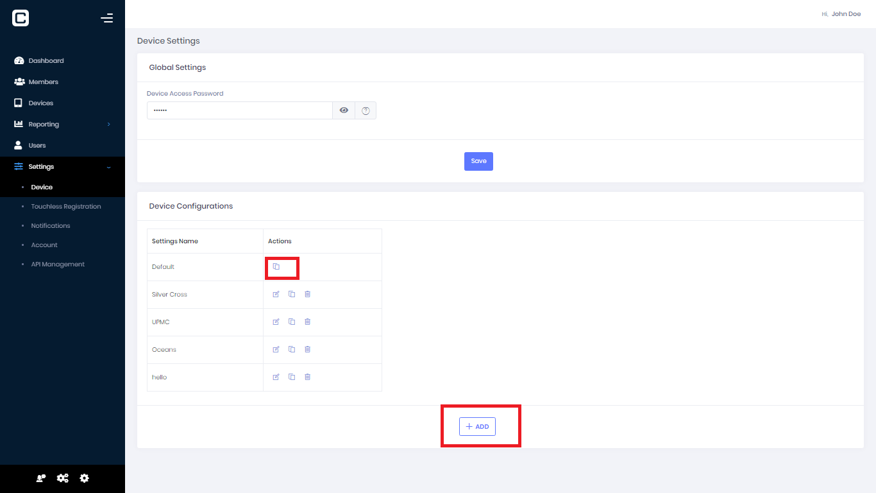This screenshot has width=876, height=493.
Task: Expand the Reporting menu chevron
Action: coord(108,124)
